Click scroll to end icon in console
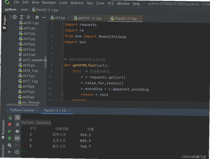Viewport: 210px width, 159px height. (x=17, y=124)
